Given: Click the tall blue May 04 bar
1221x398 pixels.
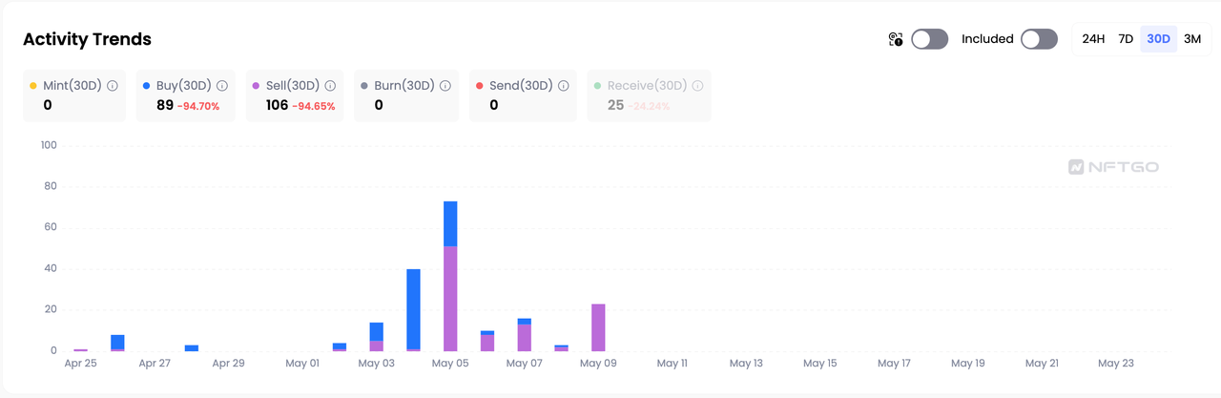Looking at the screenshot, I should [x=413, y=310].
